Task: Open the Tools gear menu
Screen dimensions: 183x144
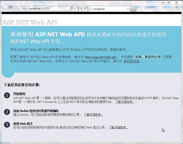Action: [x=178, y=8]
